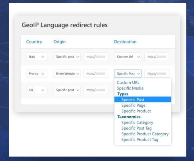Viewport: 194px width, 161px height.
Task: Open the UK country dropdown
Action: point(37,90)
